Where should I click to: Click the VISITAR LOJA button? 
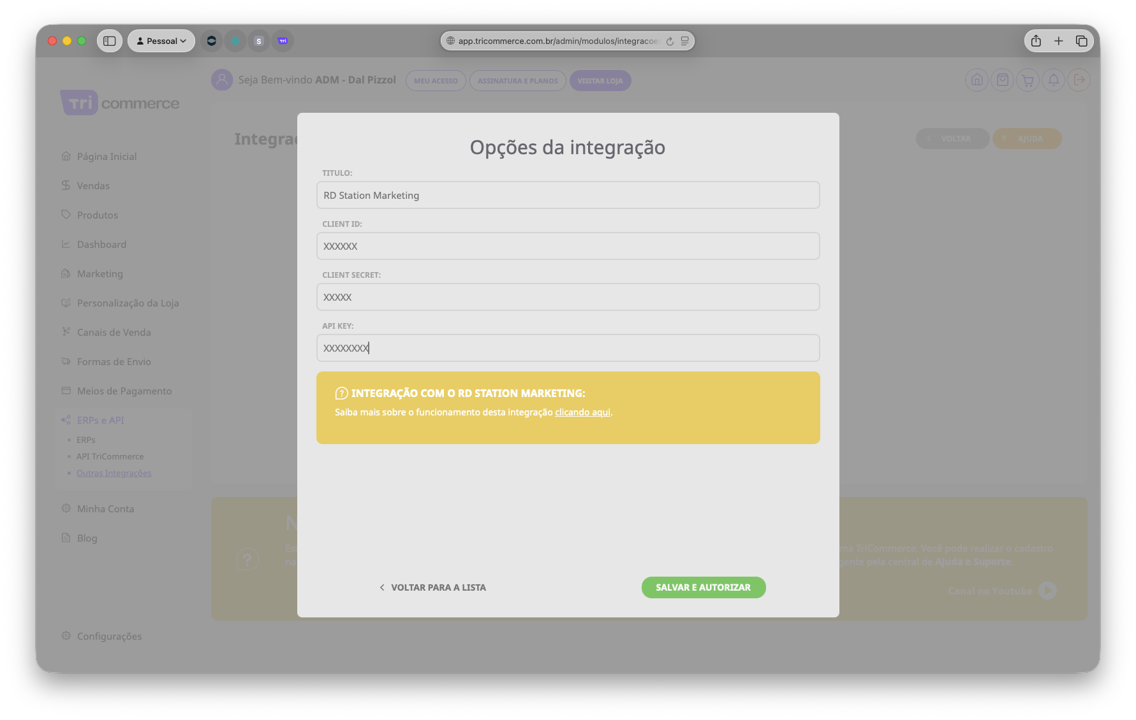coord(600,81)
